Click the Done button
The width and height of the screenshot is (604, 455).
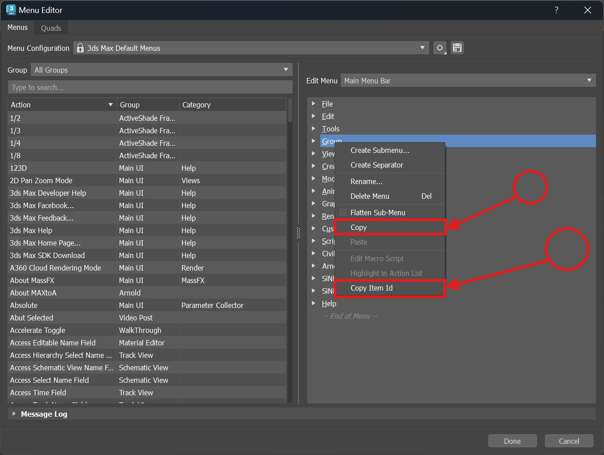pyautogui.click(x=512, y=441)
